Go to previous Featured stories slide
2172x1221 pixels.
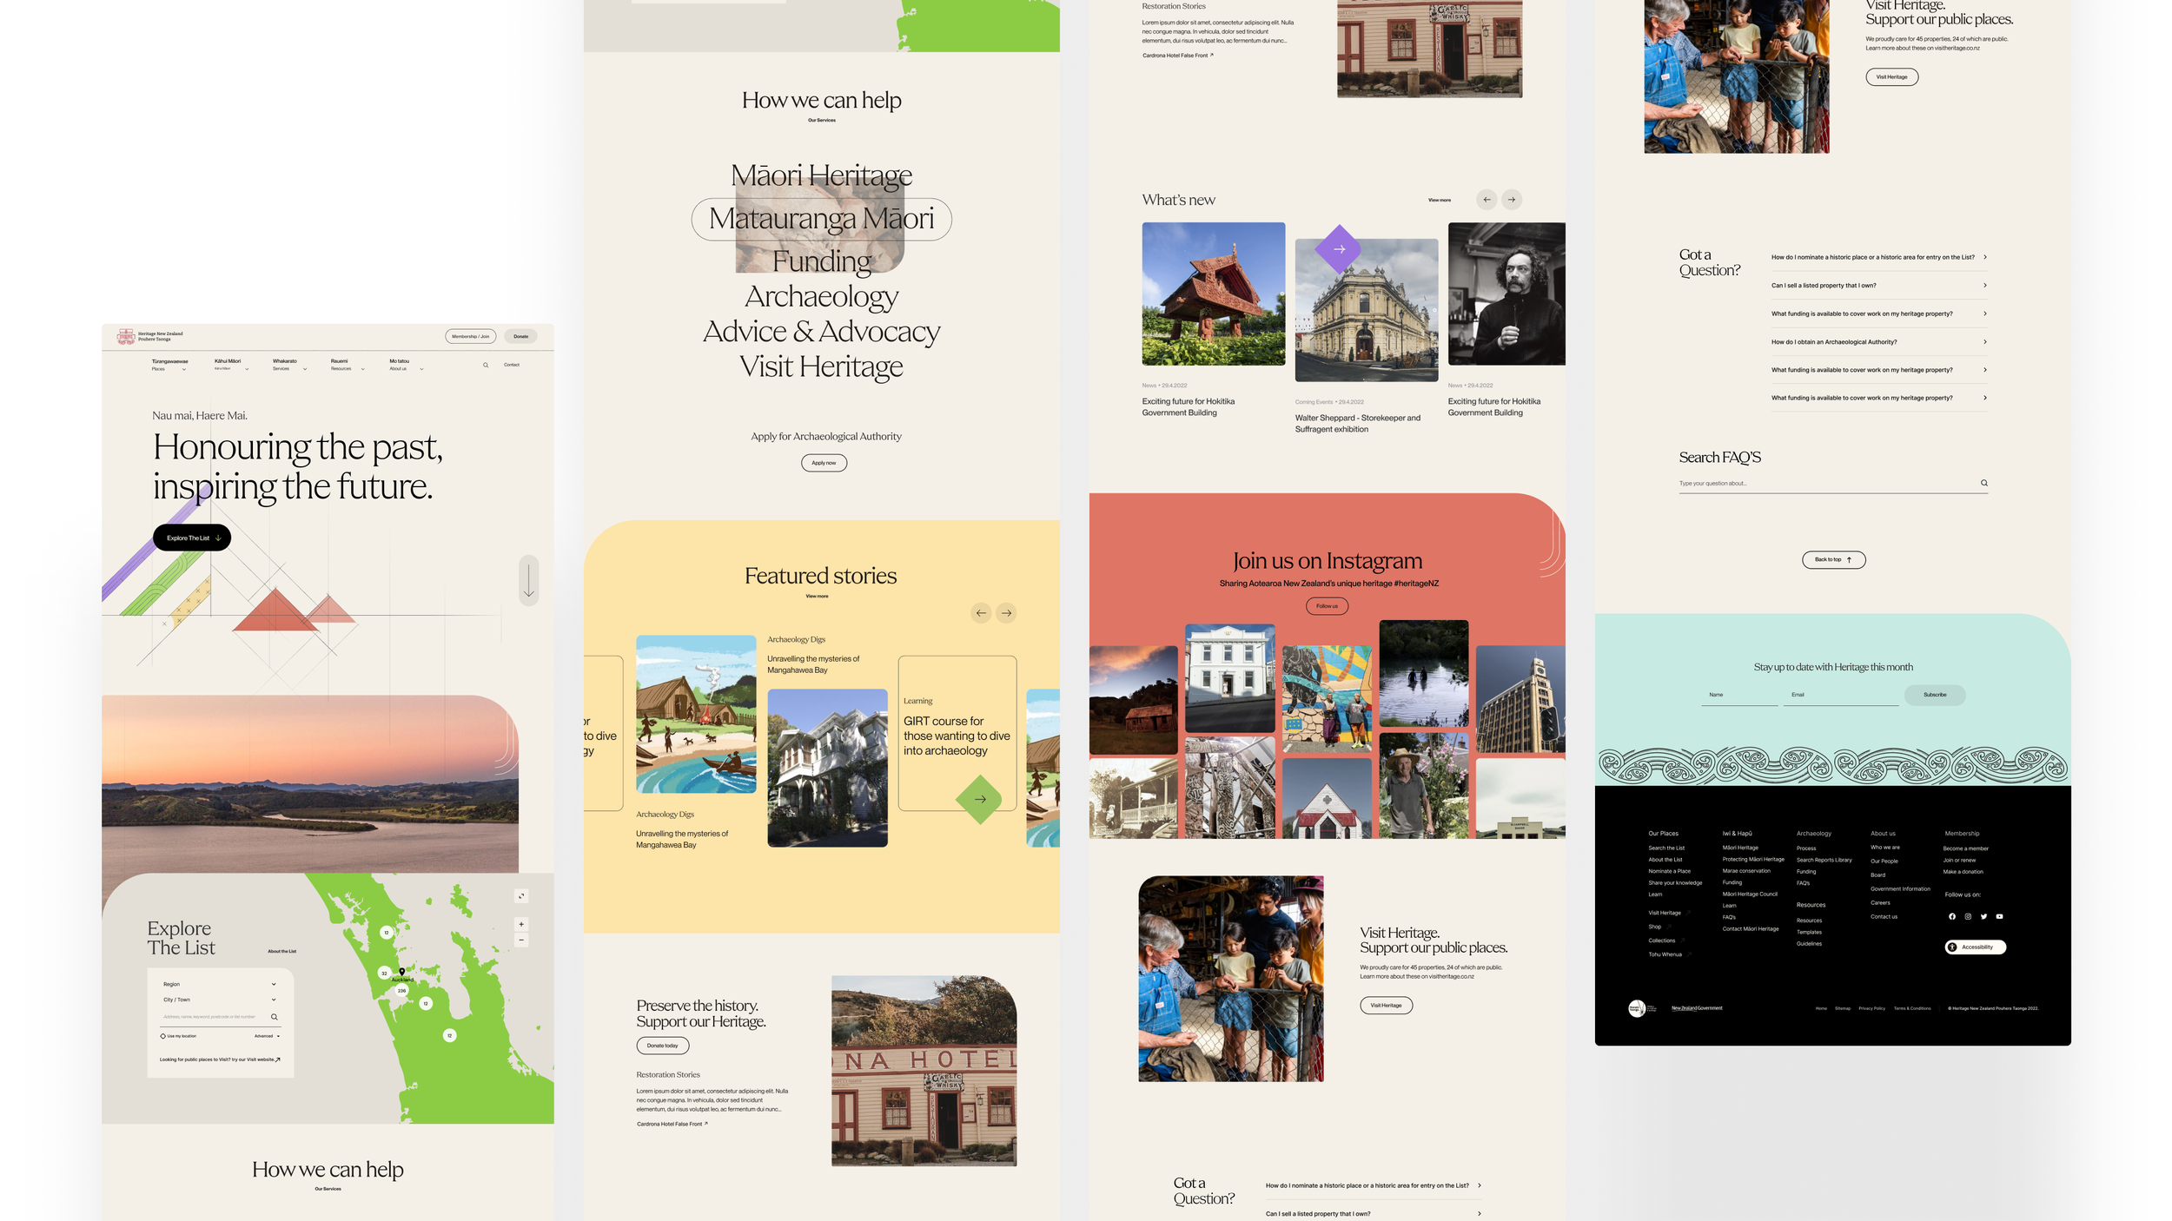coord(981,613)
